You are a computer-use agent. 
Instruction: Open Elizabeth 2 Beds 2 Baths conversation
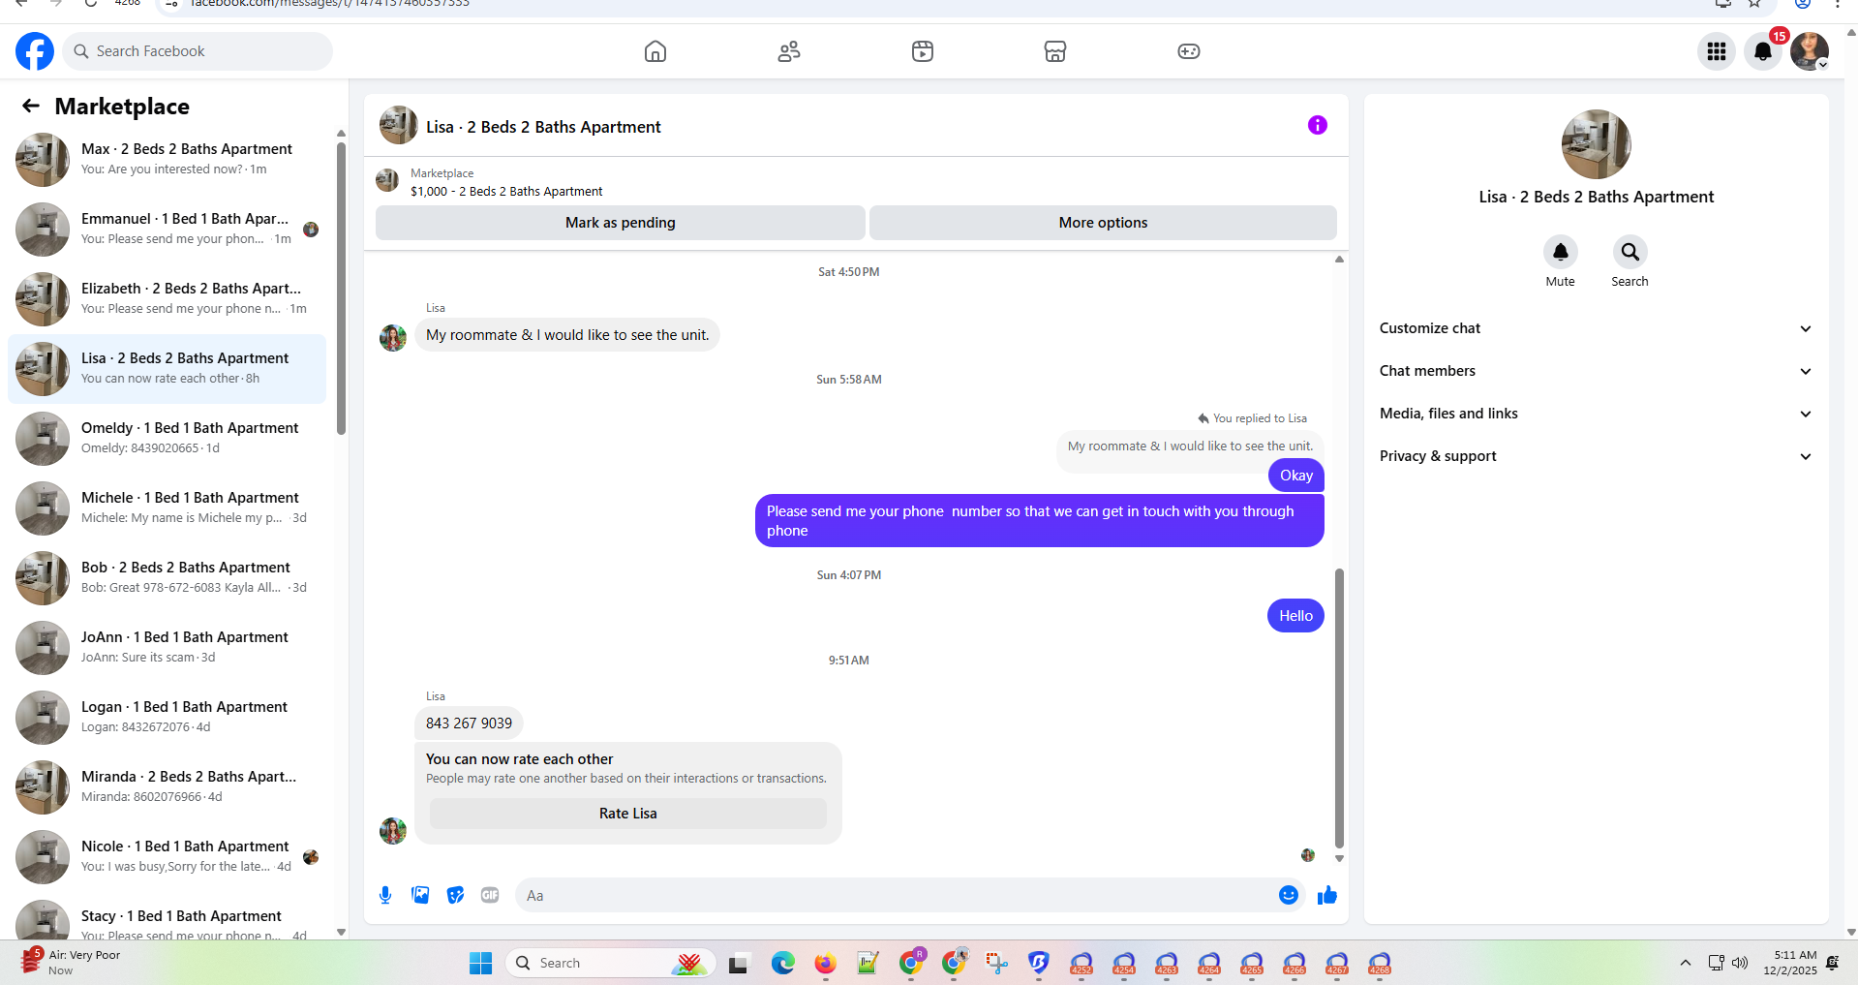[167, 299]
